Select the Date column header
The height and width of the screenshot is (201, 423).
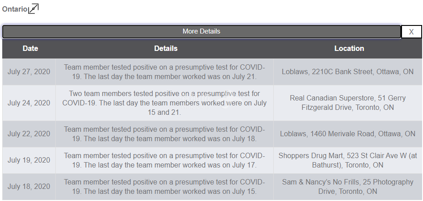click(30, 49)
